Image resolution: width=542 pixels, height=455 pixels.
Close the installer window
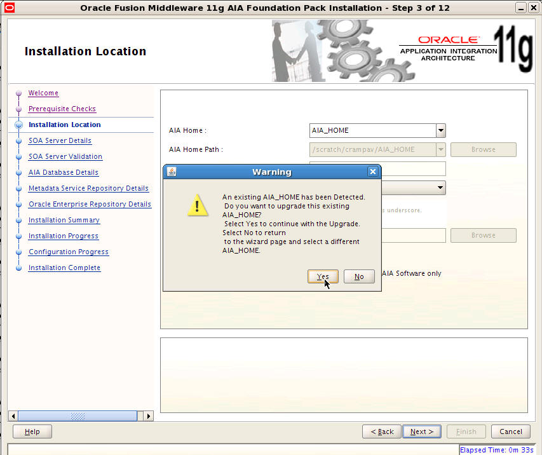pos(534,8)
